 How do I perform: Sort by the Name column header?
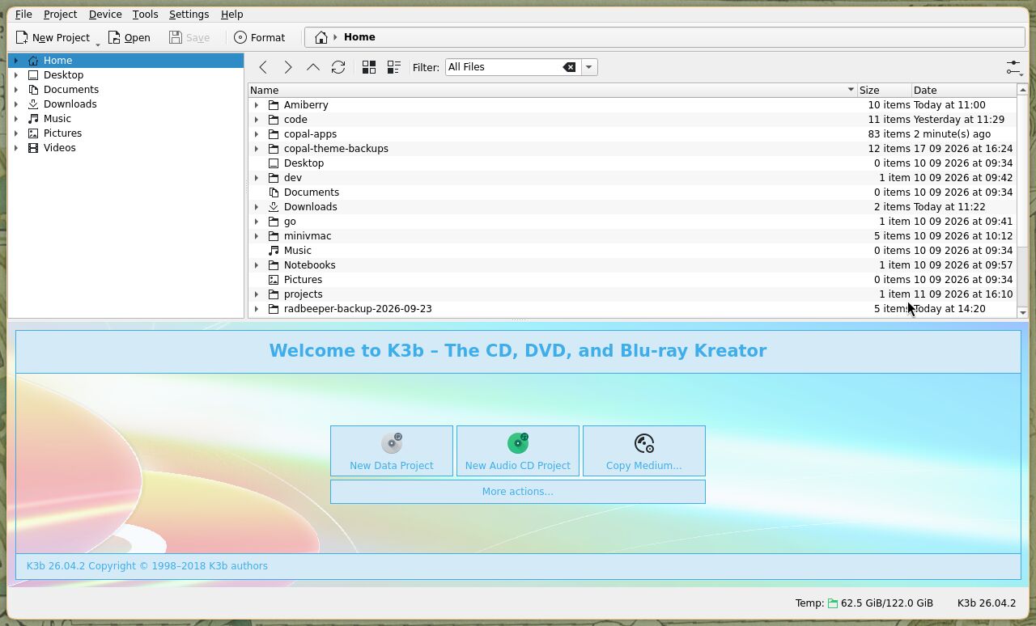pyautogui.click(x=552, y=90)
